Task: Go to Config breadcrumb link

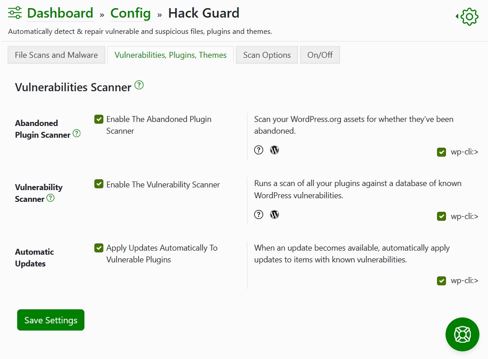Action: tap(130, 13)
